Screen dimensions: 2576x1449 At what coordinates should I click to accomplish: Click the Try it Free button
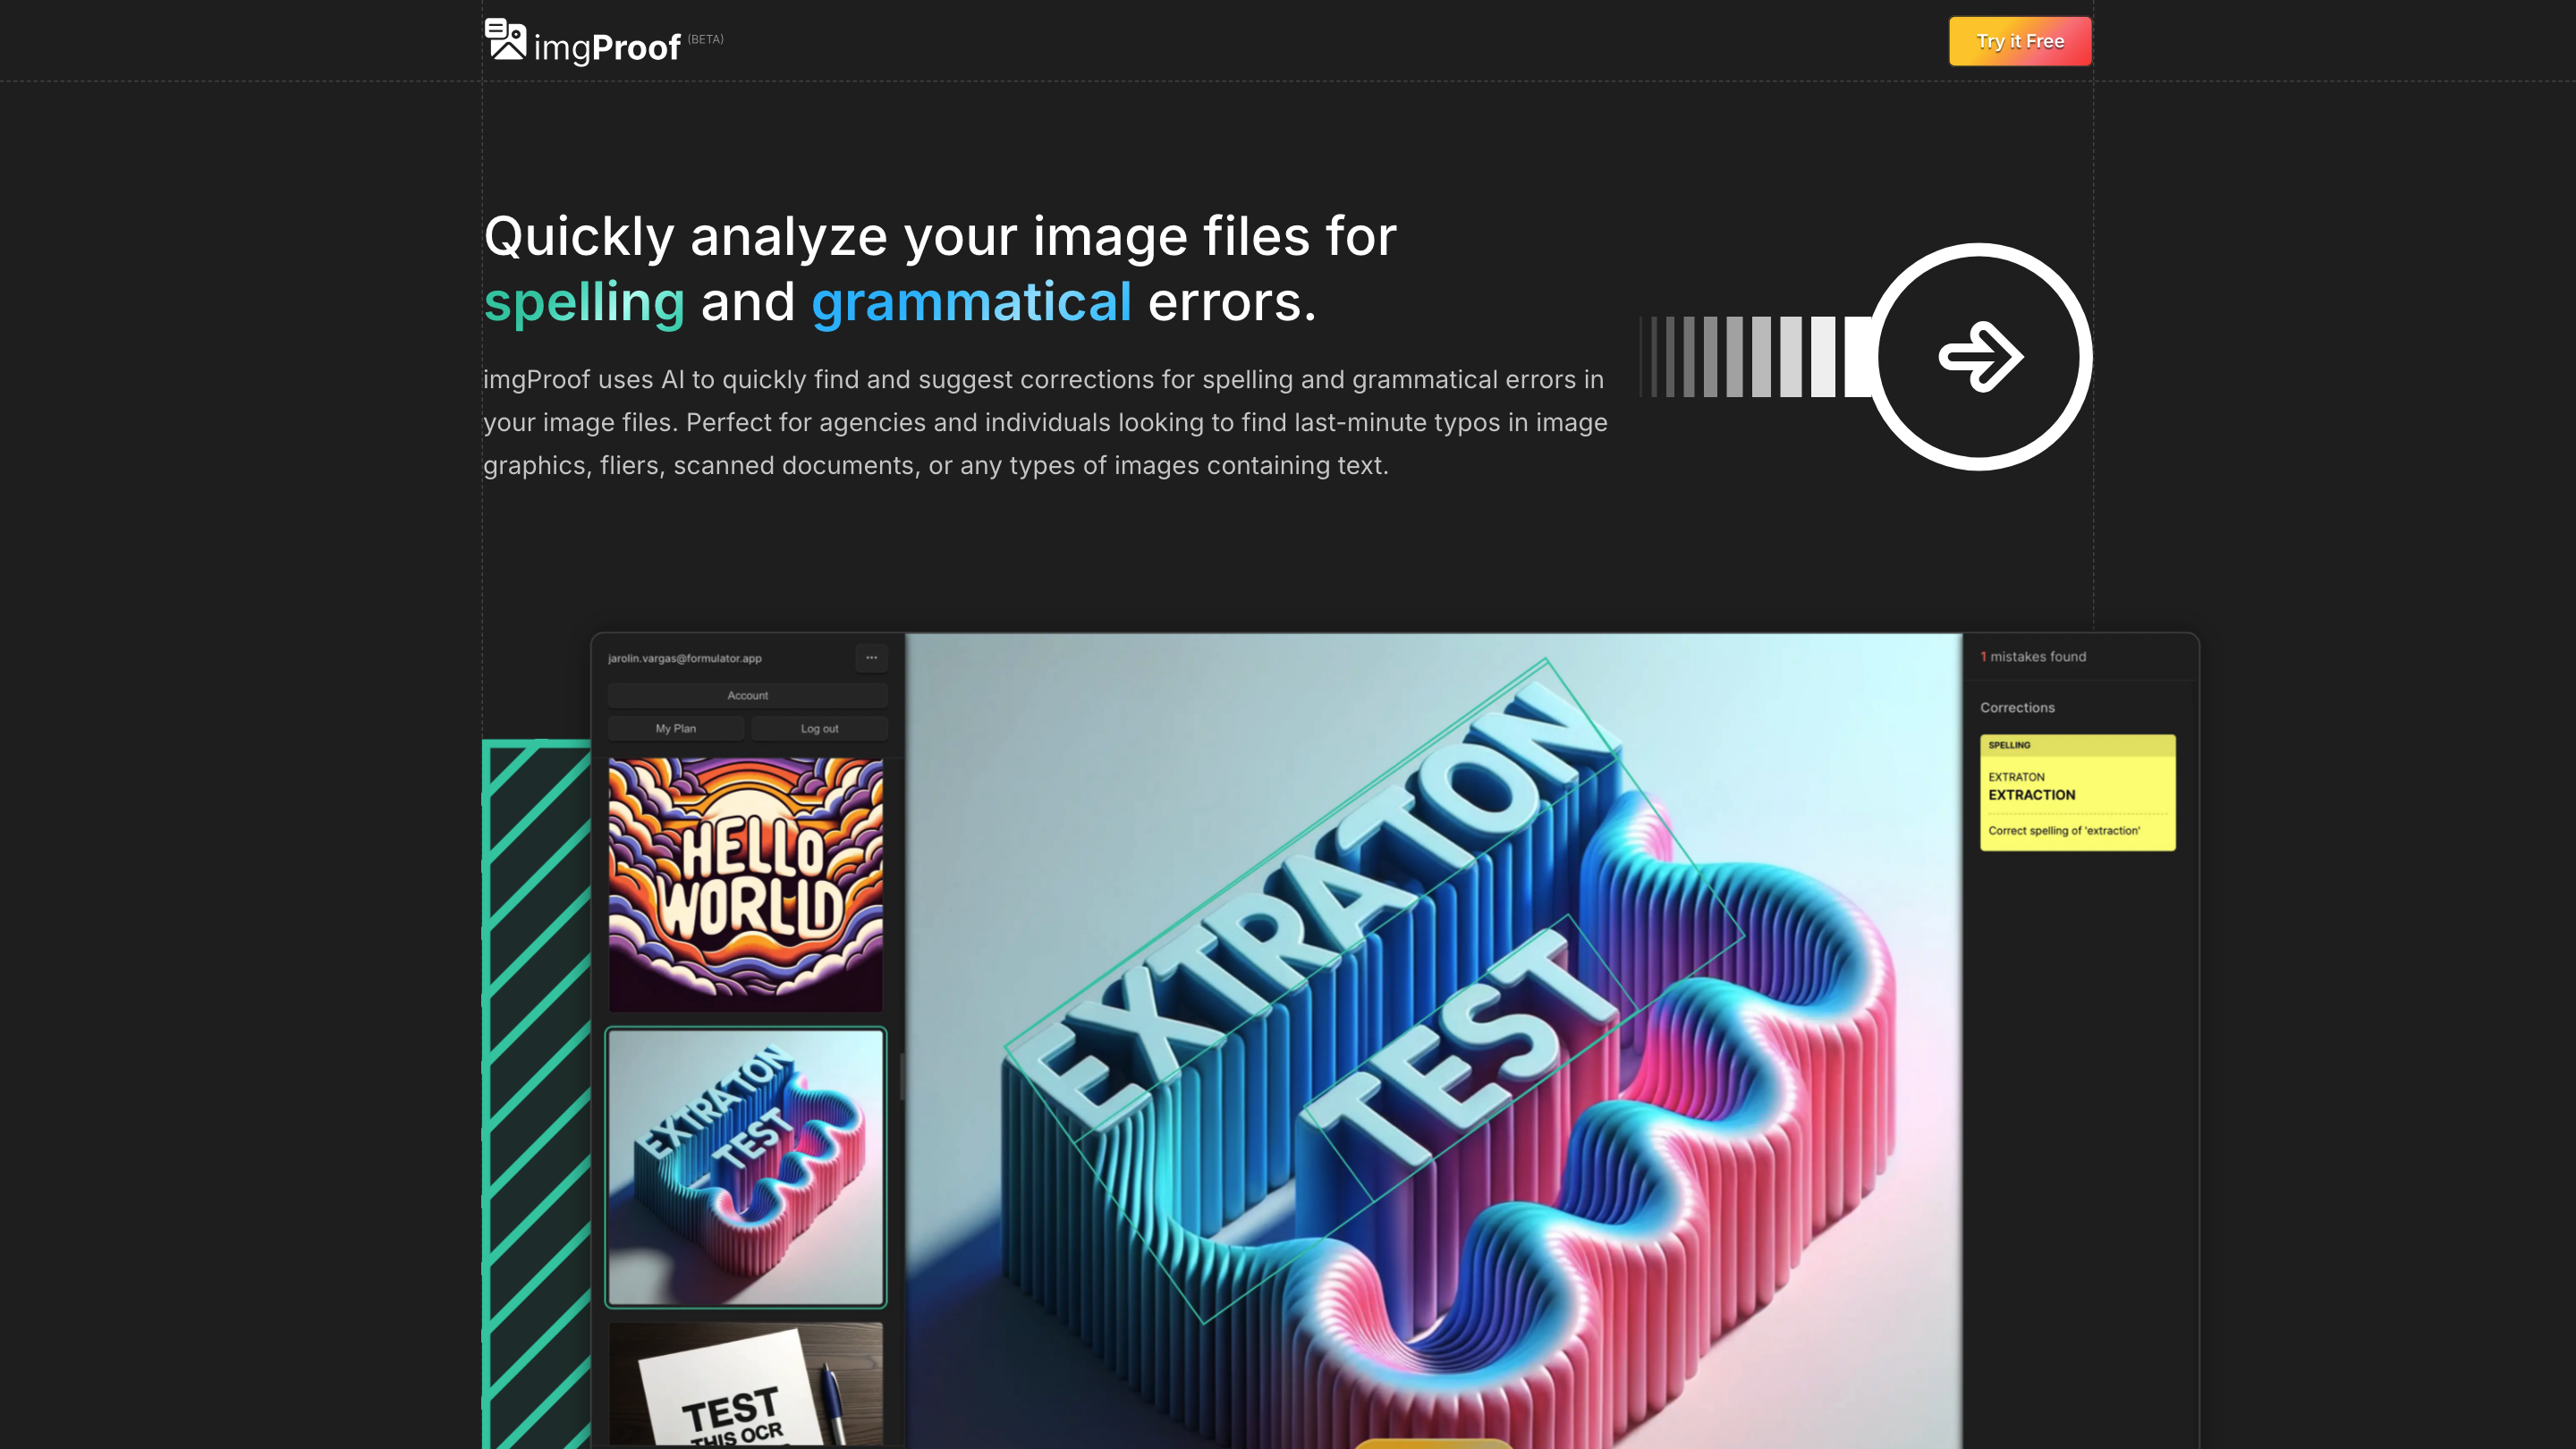tap(2020, 41)
